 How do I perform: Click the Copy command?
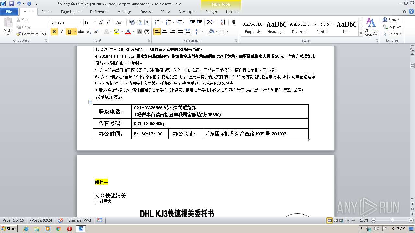[23, 27]
